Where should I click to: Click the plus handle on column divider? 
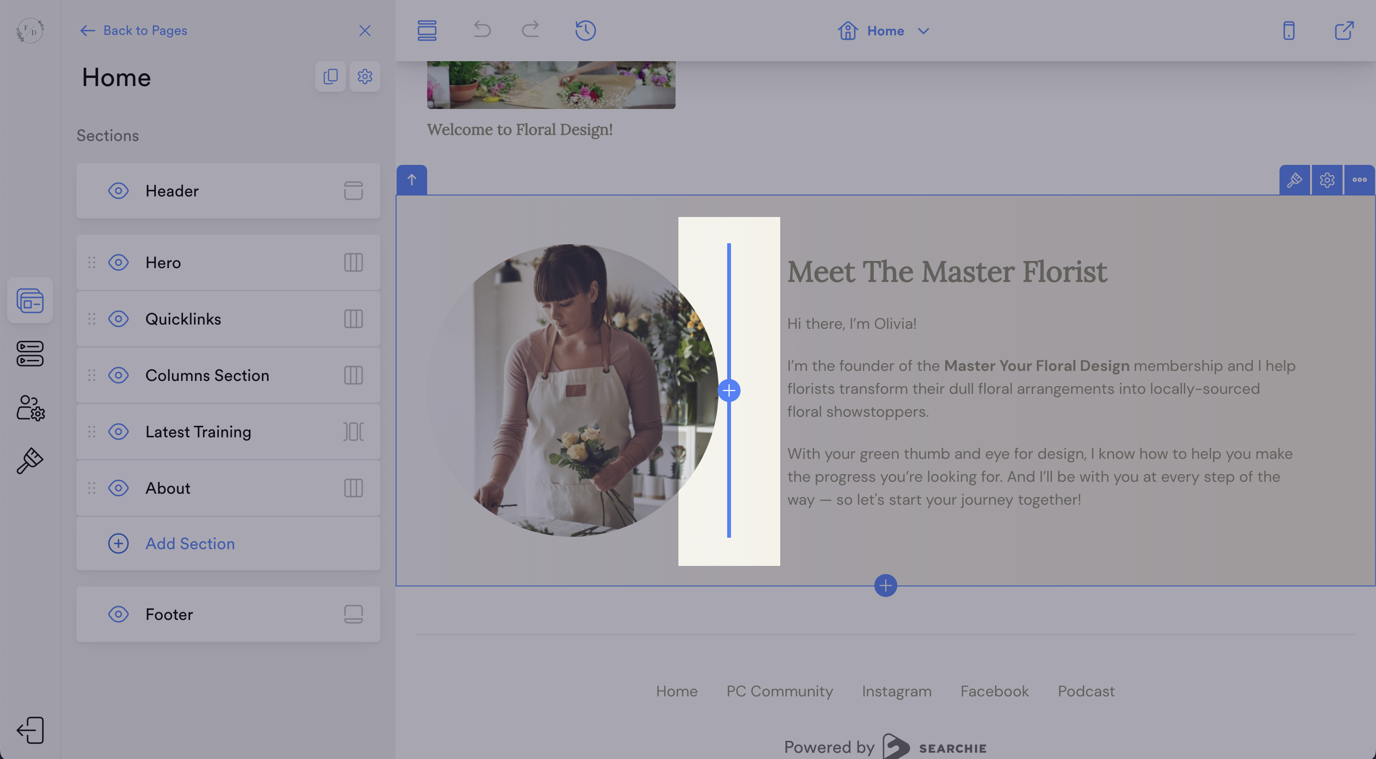tap(729, 390)
